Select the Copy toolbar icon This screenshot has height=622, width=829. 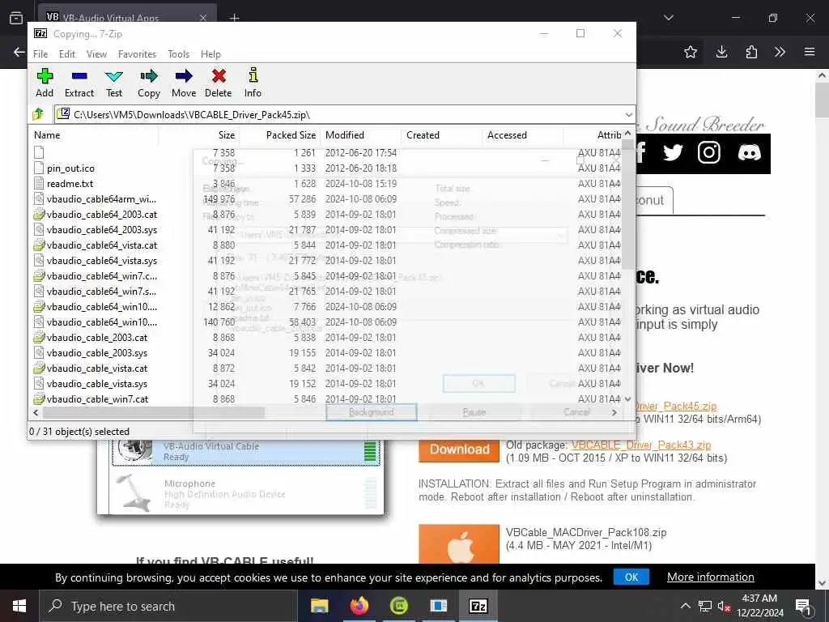(x=149, y=83)
